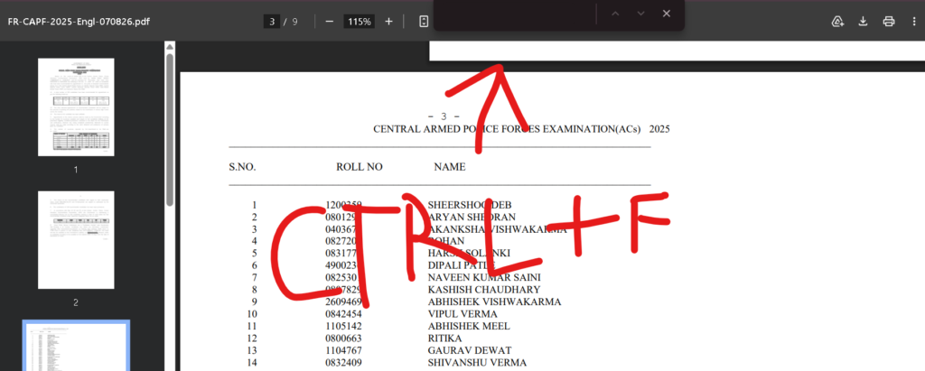Click serial number 14 in S.NO. column
The width and height of the screenshot is (925, 371).
(x=252, y=363)
